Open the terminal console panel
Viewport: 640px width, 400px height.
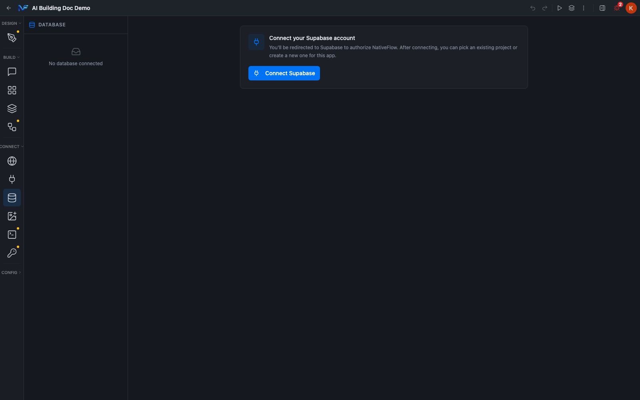click(12, 234)
